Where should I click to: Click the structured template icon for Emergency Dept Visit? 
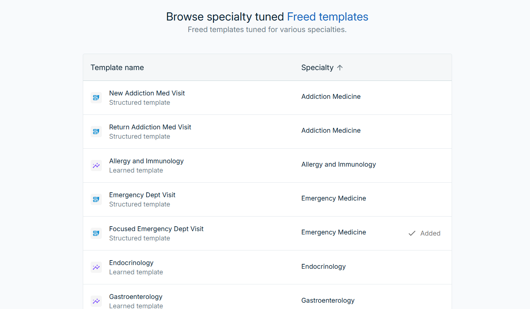pyautogui.click(x=96, y=199)
